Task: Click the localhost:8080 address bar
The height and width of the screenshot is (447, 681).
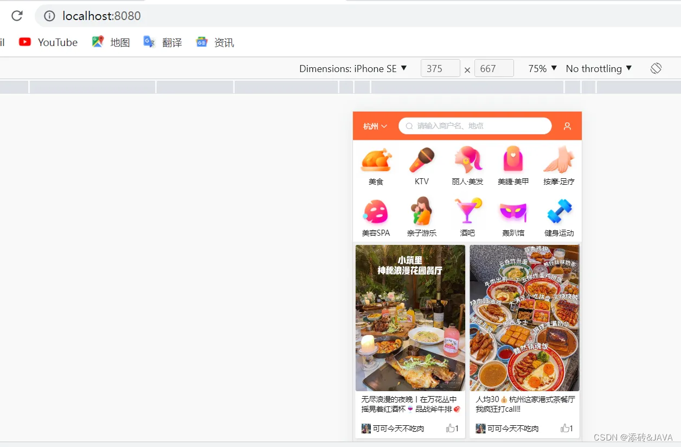Action: 358,16
